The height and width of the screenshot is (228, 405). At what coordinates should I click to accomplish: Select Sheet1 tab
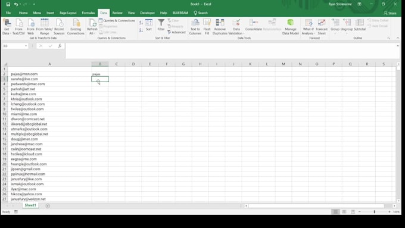click(x=30, y=205)
